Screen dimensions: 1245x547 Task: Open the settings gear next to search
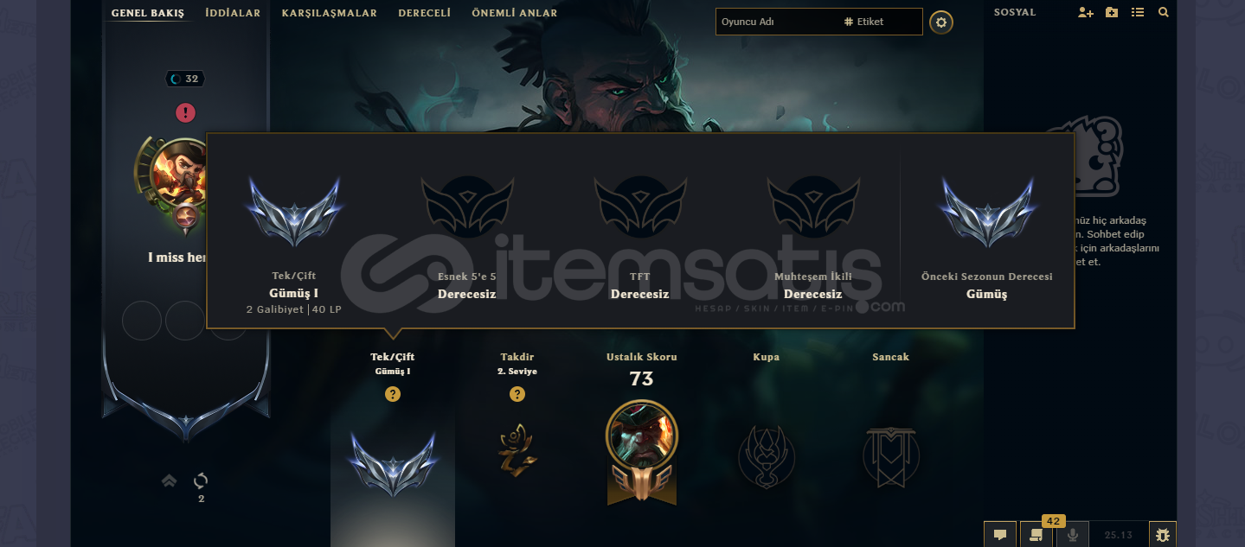(941, 22)
